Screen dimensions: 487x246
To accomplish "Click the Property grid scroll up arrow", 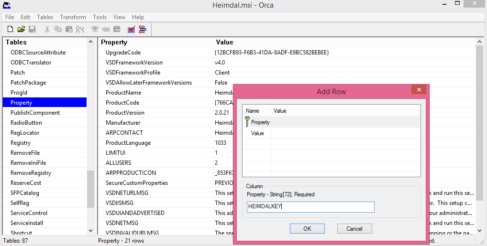I will point(479,42).
